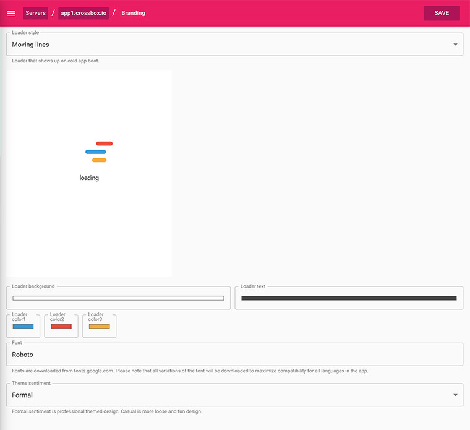
Task: Open app1.crossbox.io breadcrumb link
Action: coord(83,13)
